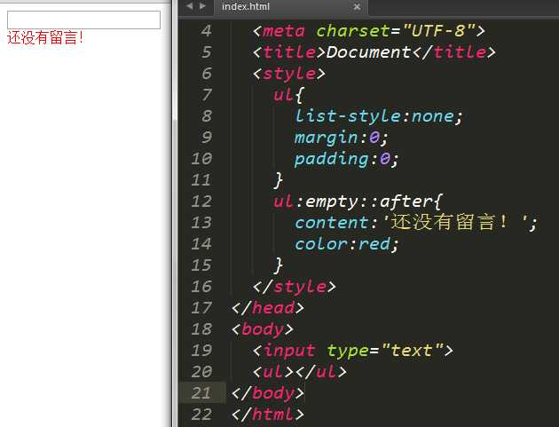Click line number 20 in gutter
The height and width of the screenshot is (427, 559).
click(201, 372)
